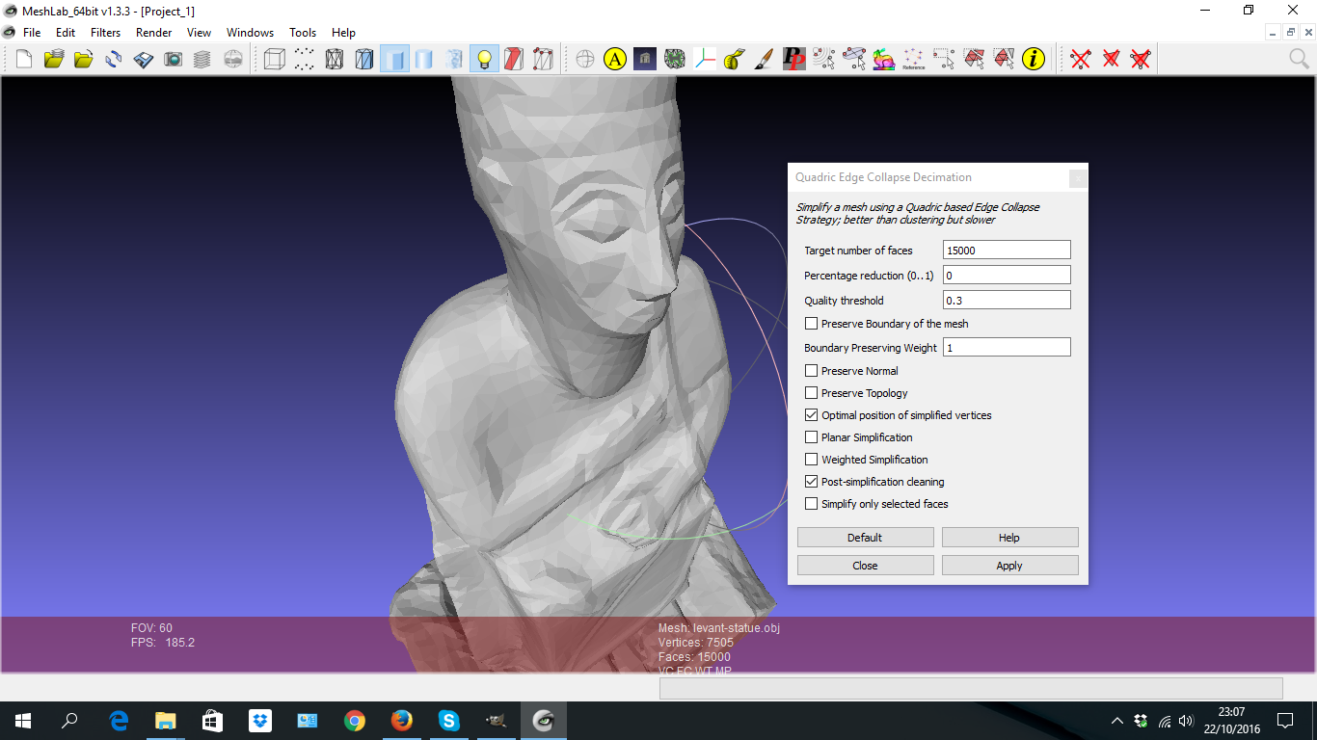This screenshot has height=740, width=1317.
Task: Enable the Planar Simplification checkbox
Action: point(812,437)
